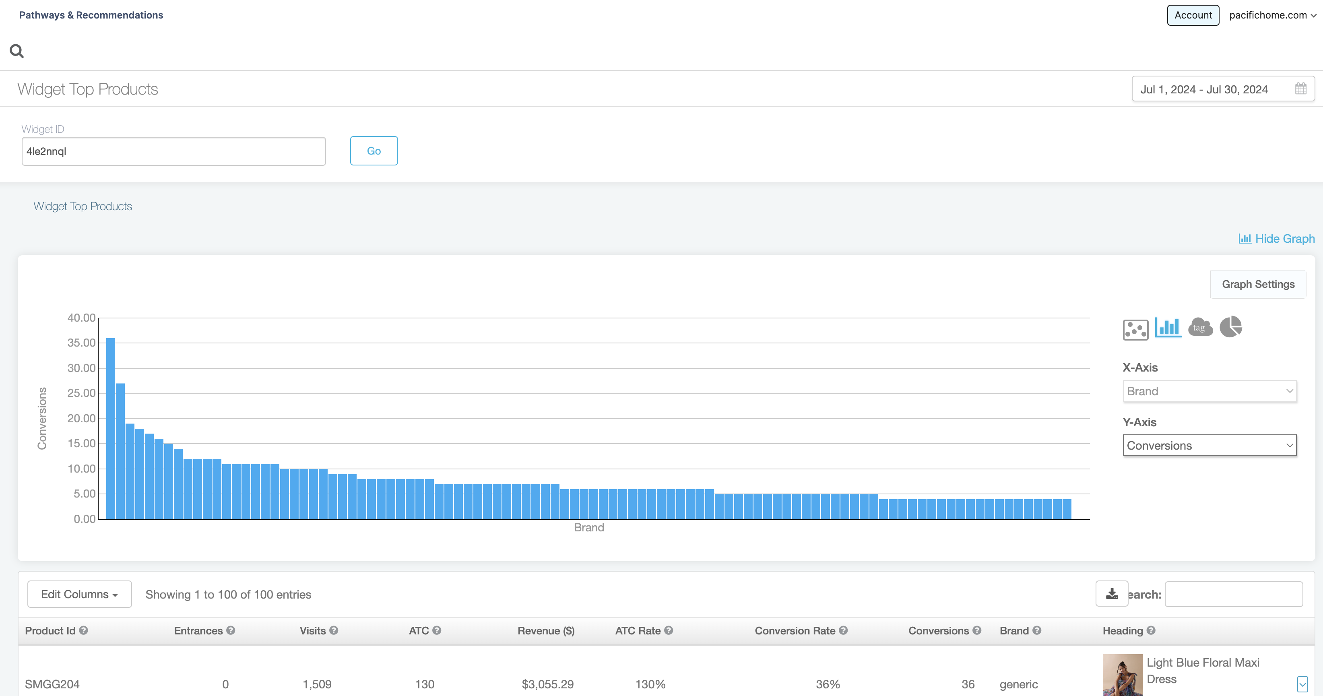Sort by Revenue ($) column header
Viewport: 1323px width, 696px height.
(546, 630)
